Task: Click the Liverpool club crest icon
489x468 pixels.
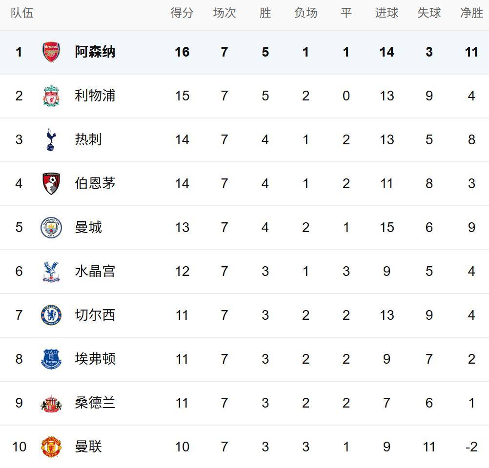Action: [51, 96]
